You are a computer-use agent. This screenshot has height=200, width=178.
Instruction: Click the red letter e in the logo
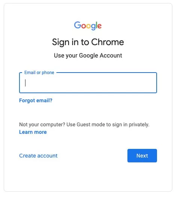point(100,26)
